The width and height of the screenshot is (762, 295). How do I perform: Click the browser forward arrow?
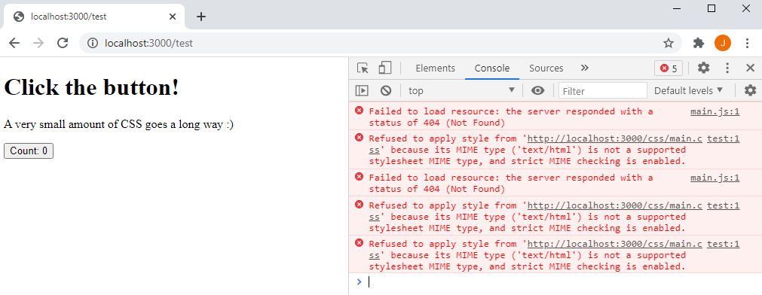point(38,43)
